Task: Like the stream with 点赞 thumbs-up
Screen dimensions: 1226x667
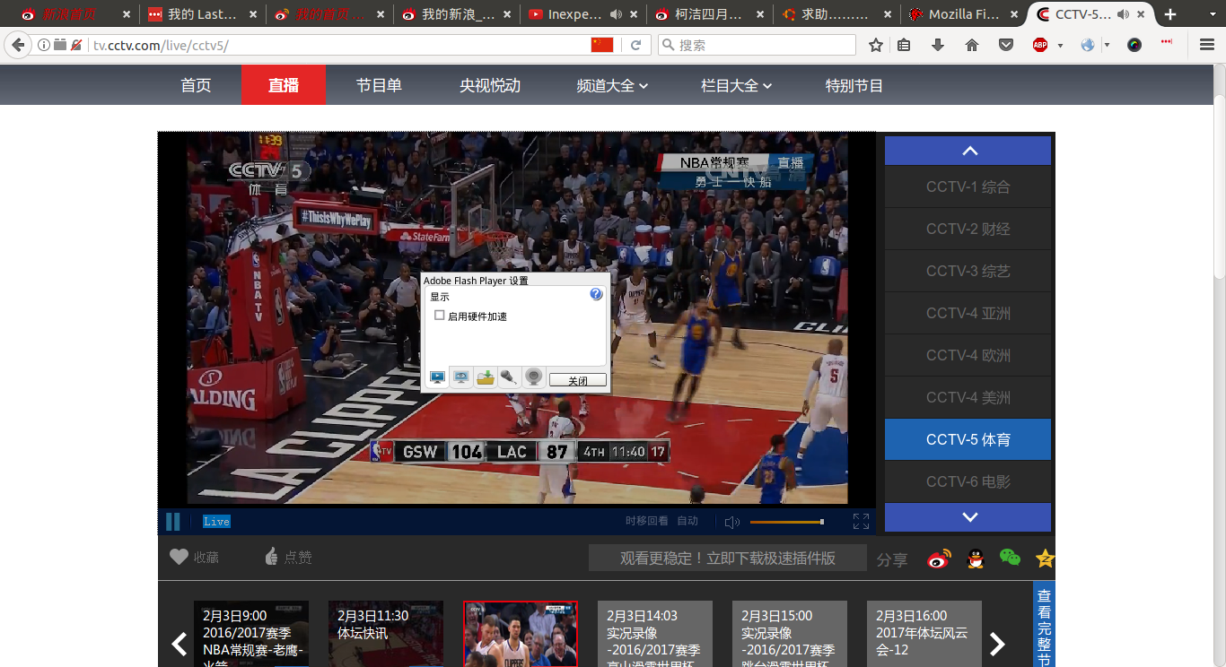Action: click(287, 557)
